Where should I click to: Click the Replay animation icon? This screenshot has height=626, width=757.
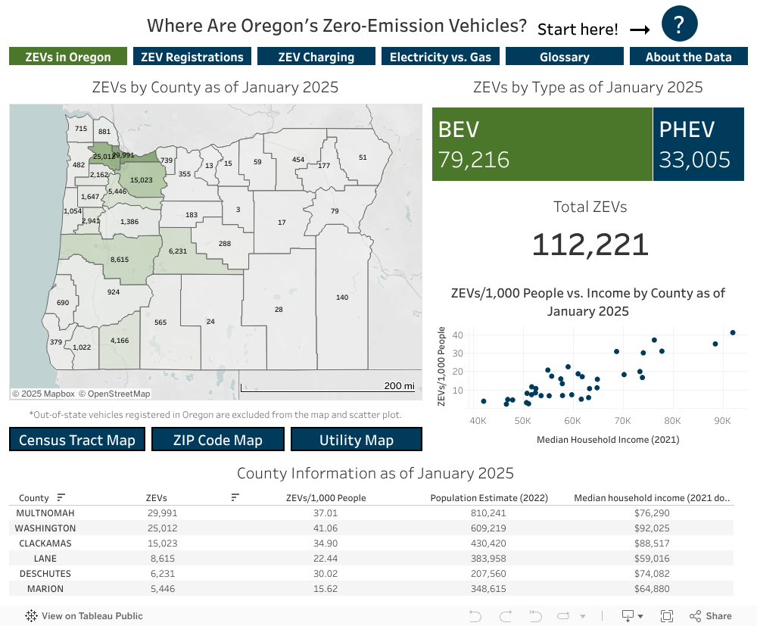point(562,615)
